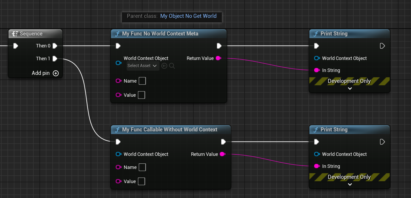Click the Add pin label on Sequence node
Image resolution: width=411 pixels, height=198 pixels.
coord(41,73)
